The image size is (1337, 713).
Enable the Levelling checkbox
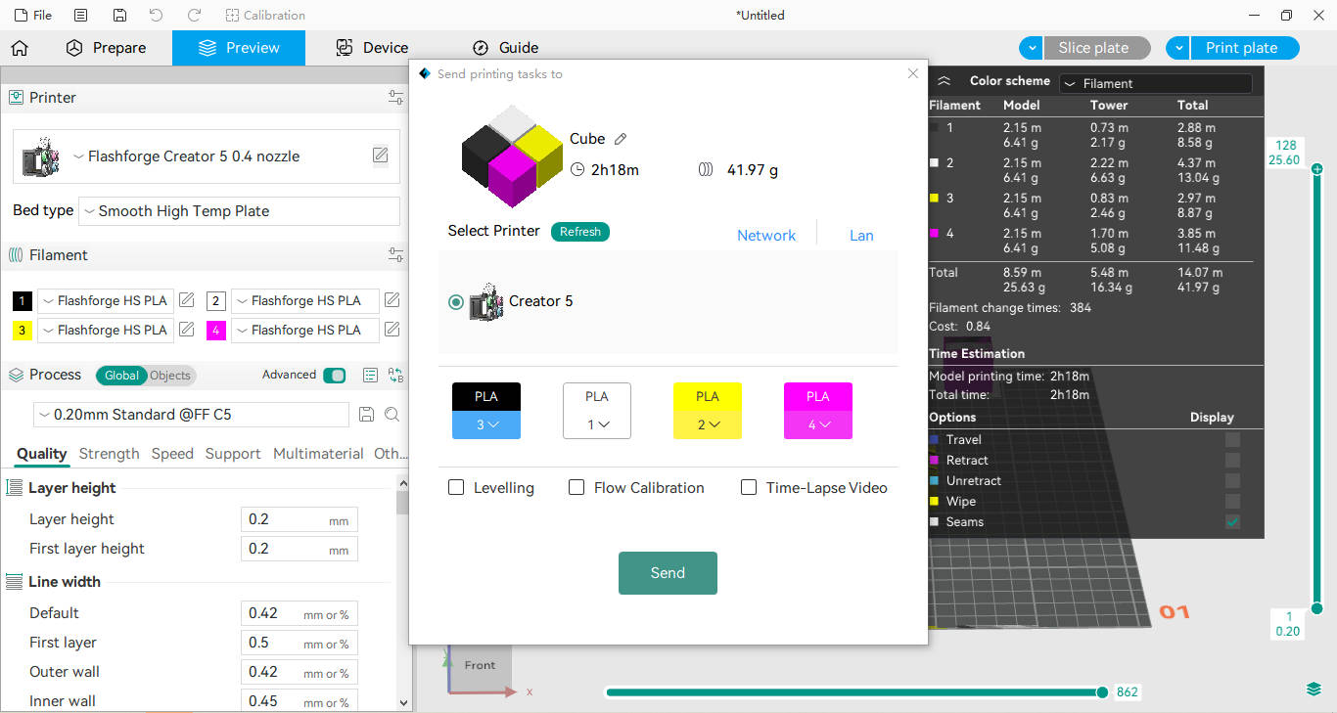point(456,487)
